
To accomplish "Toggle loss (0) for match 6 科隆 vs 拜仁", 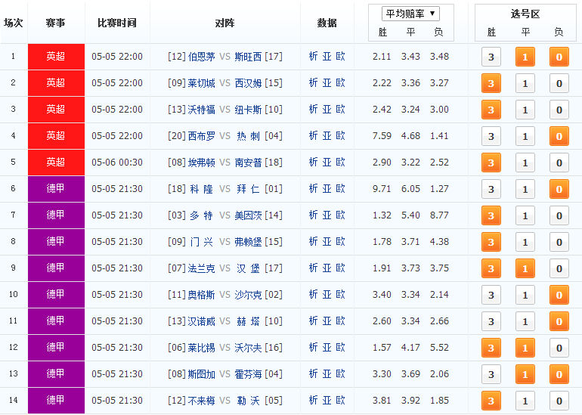I will [x=559, y=189].
